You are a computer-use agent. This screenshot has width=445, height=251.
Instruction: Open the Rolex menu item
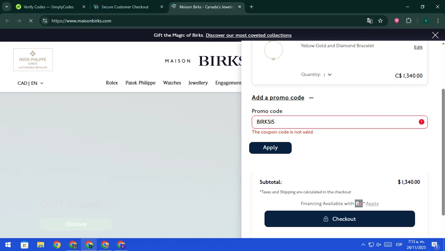click(x=112, y=83)
